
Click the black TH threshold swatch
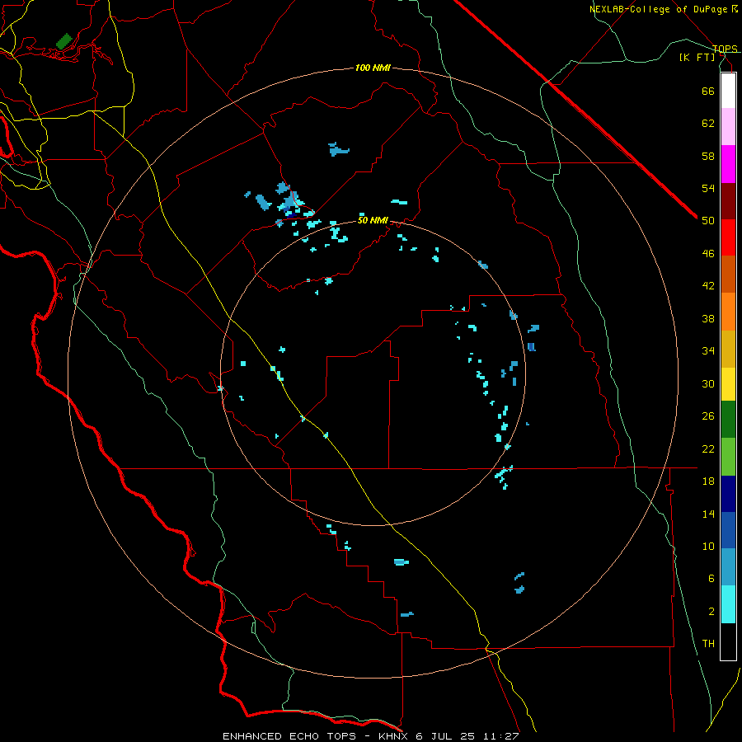tap(728, 641)
